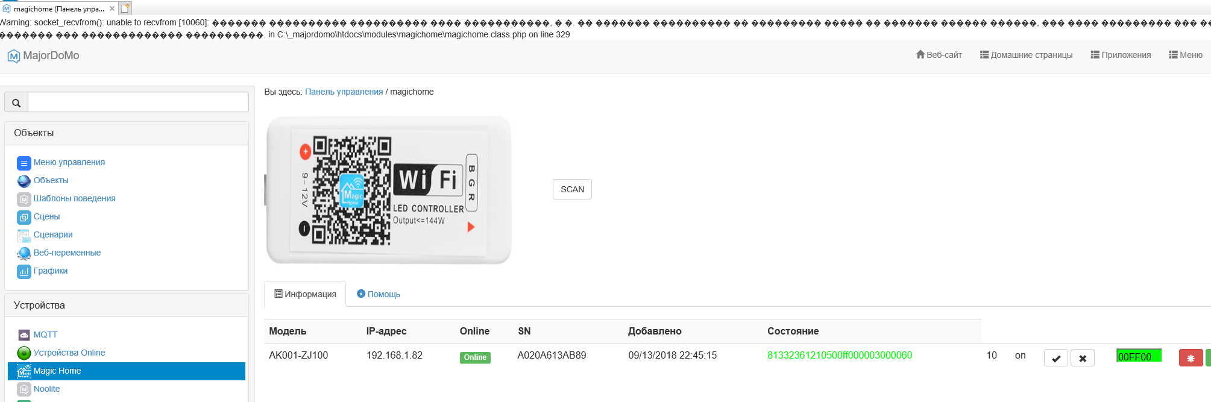
Task: Click the Графики chart icon
Action: click(24, 271)
